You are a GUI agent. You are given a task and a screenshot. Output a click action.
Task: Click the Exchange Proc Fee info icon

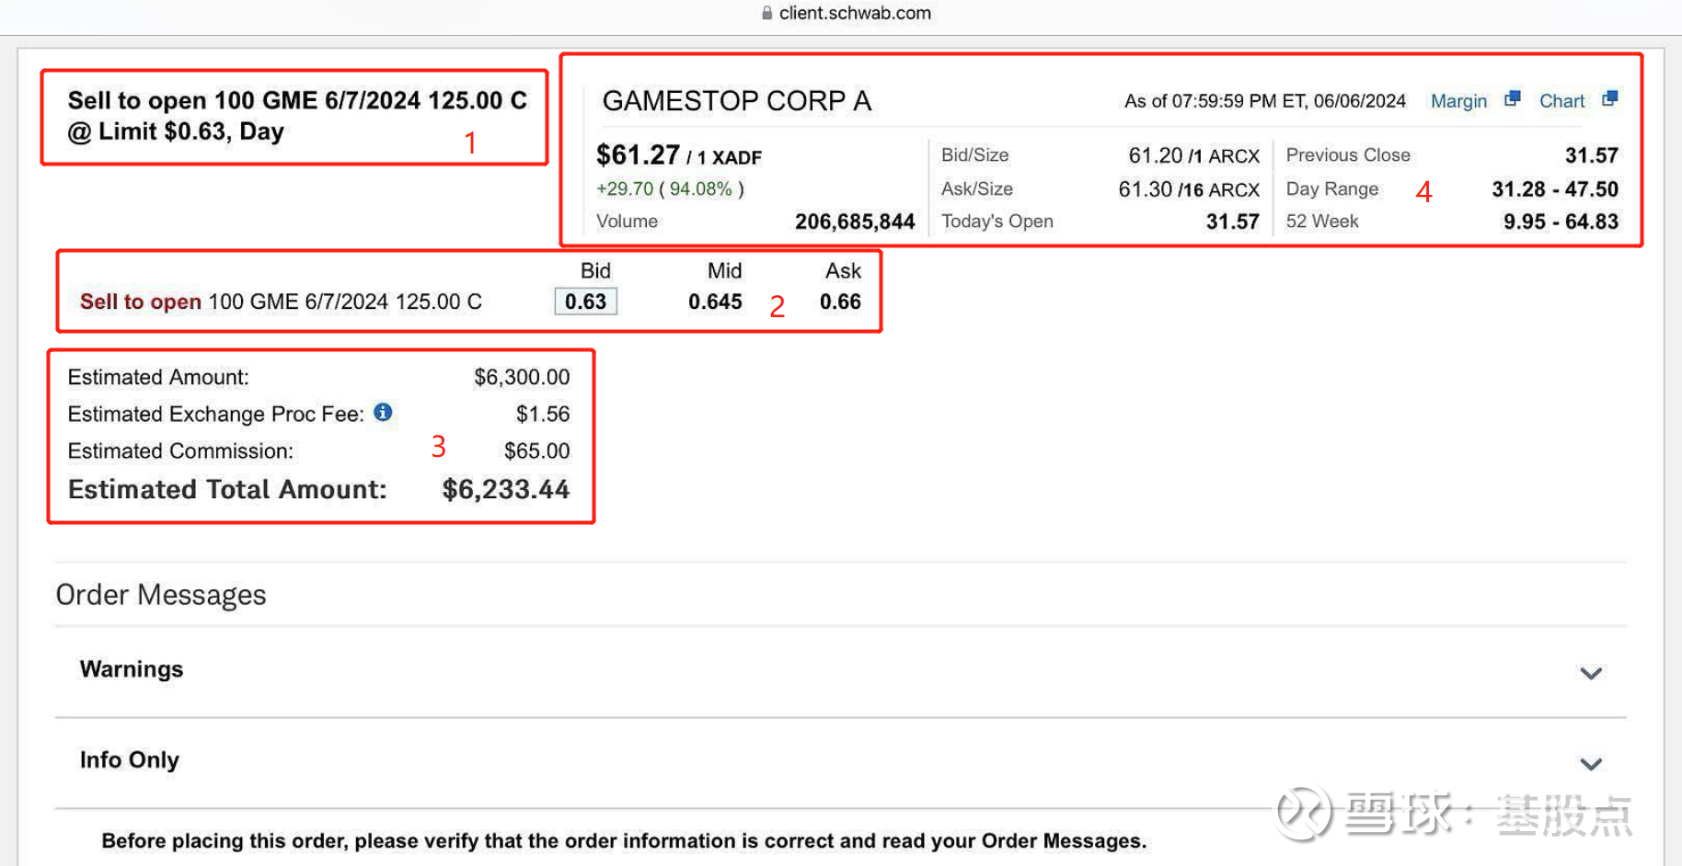point(383,413)
